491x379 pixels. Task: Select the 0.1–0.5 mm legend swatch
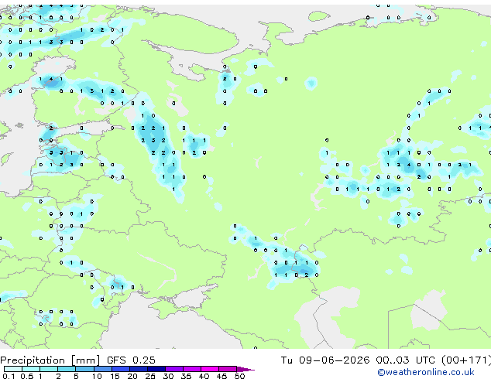(x=13, y=369)
